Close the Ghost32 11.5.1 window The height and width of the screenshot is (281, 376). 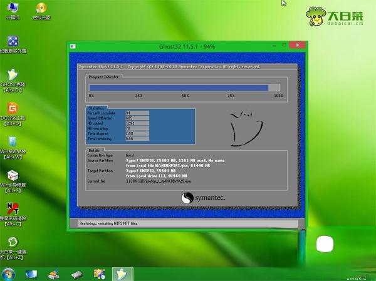[x=298, y=46]
